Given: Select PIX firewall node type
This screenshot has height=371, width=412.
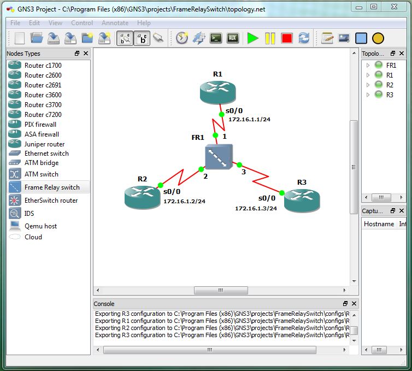Looking at the screenshot, I should 48,124.
